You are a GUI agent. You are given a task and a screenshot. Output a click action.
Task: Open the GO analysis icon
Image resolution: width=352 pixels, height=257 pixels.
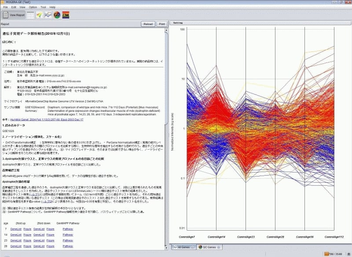tap(57, 15)
